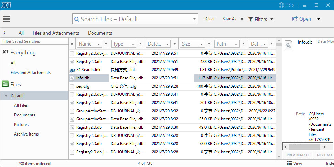Click the PREV MATCH button
334x167 pixels.
coord(297,155)
